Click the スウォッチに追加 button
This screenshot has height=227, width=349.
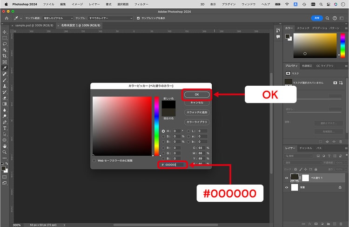pyautogui.click(x=197, y=112)
